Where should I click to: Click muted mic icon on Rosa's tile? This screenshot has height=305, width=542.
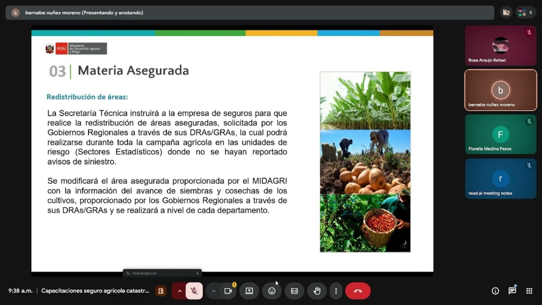pyautogui.click(x=529, y=33)
